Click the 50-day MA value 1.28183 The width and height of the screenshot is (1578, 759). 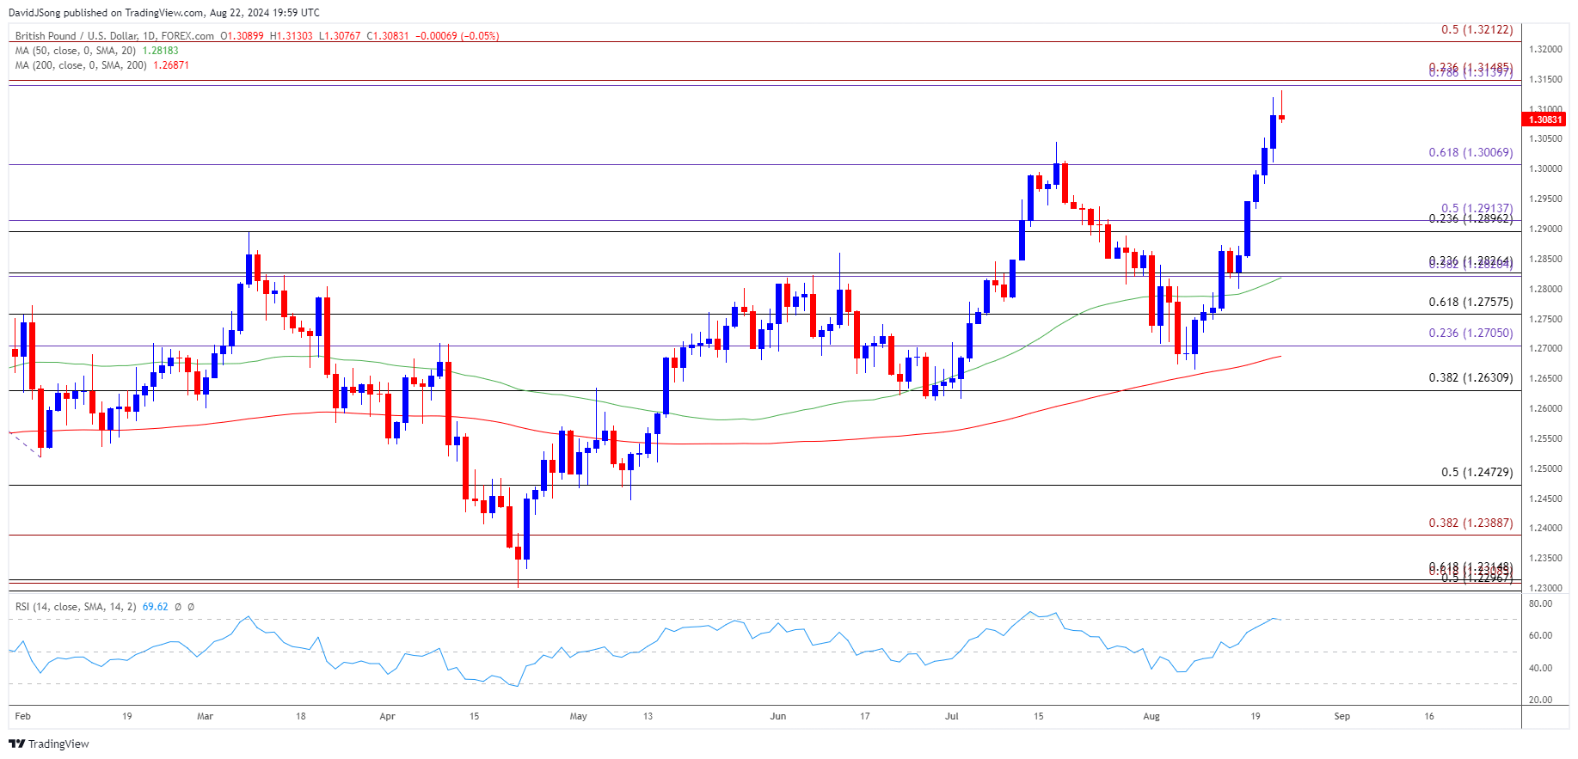[161, 51]
